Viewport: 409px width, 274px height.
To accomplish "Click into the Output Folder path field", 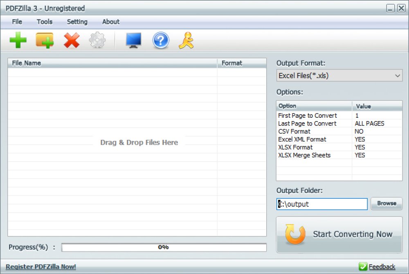I will click(x=322, y=204).
